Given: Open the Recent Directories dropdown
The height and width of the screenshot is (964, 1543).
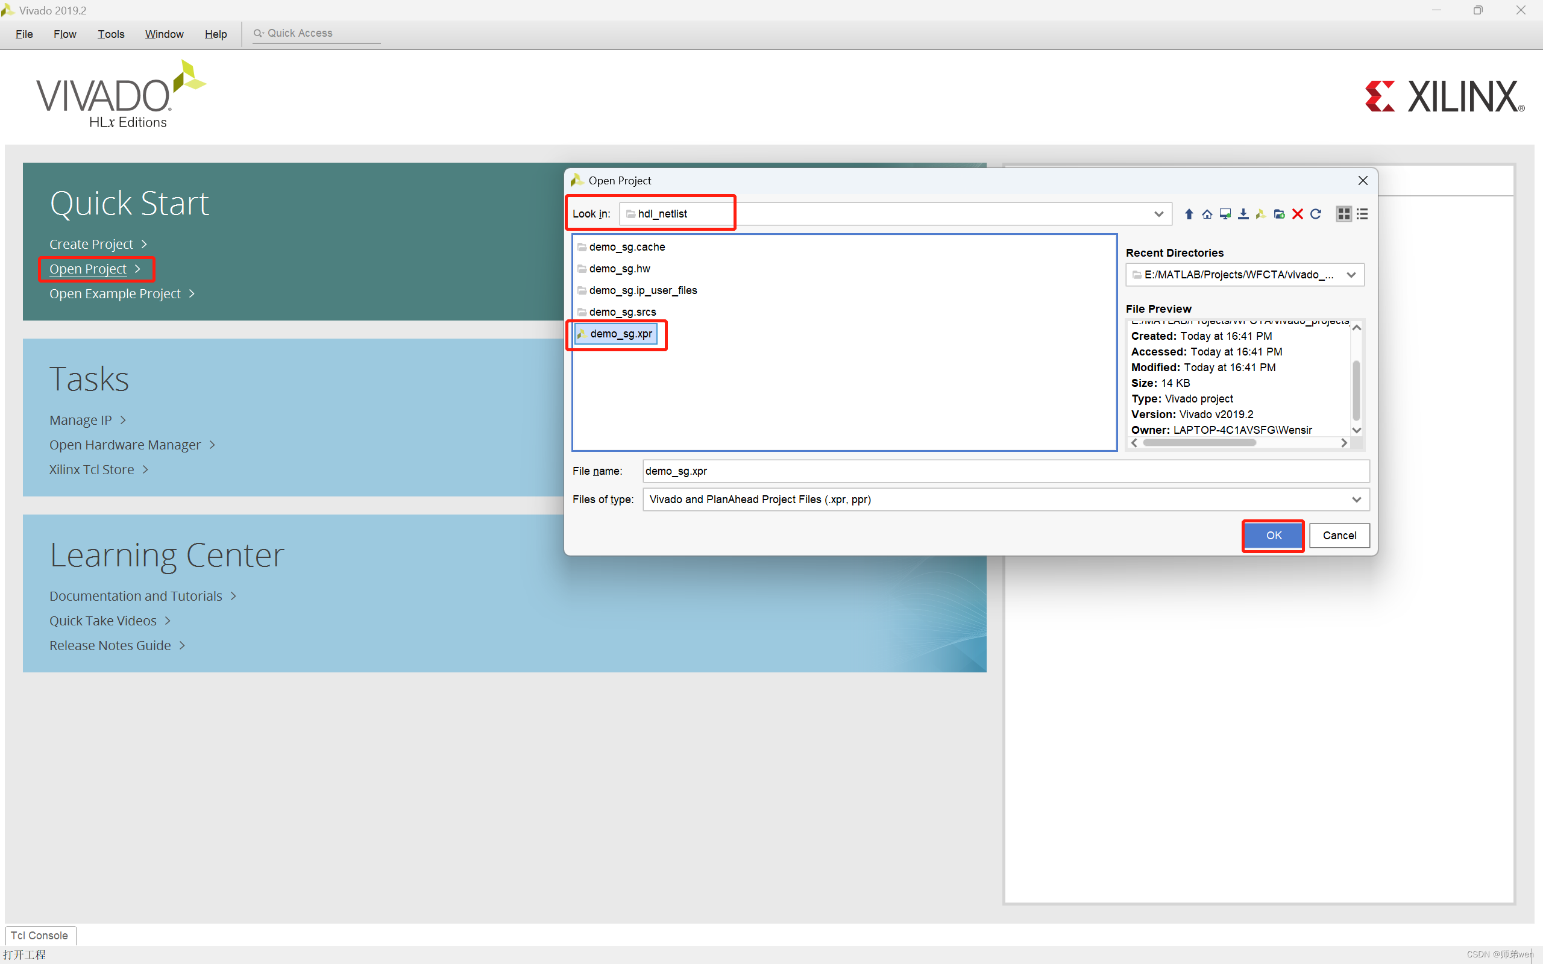Looking at the screenshot, I should pyautogui.click(x=1351, y=275).
